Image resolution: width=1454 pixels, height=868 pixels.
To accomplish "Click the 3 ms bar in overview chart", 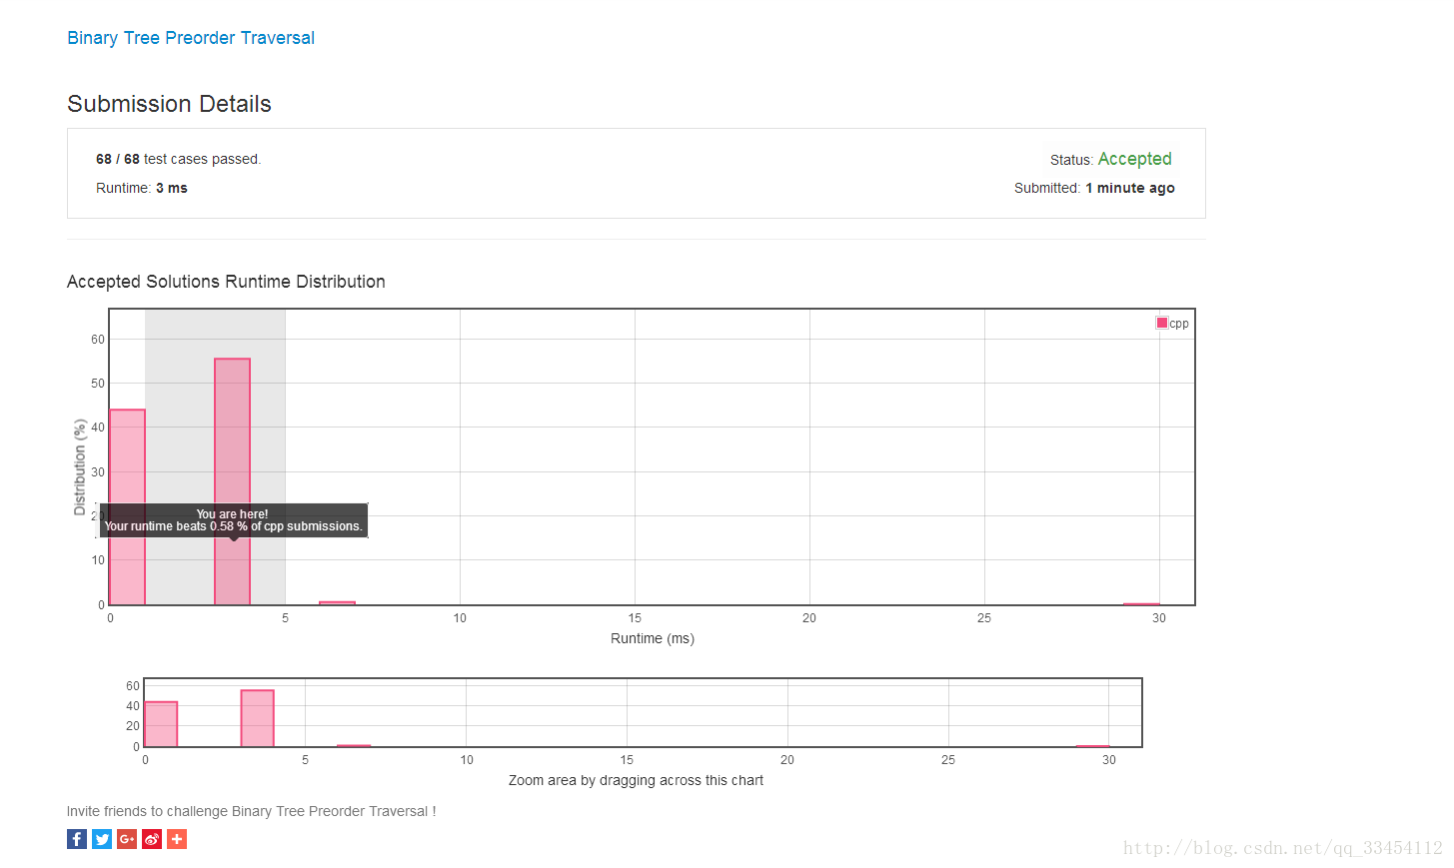I will [258, 718].
